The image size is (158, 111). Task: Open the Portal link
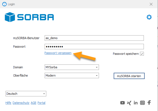click(42, 103)
